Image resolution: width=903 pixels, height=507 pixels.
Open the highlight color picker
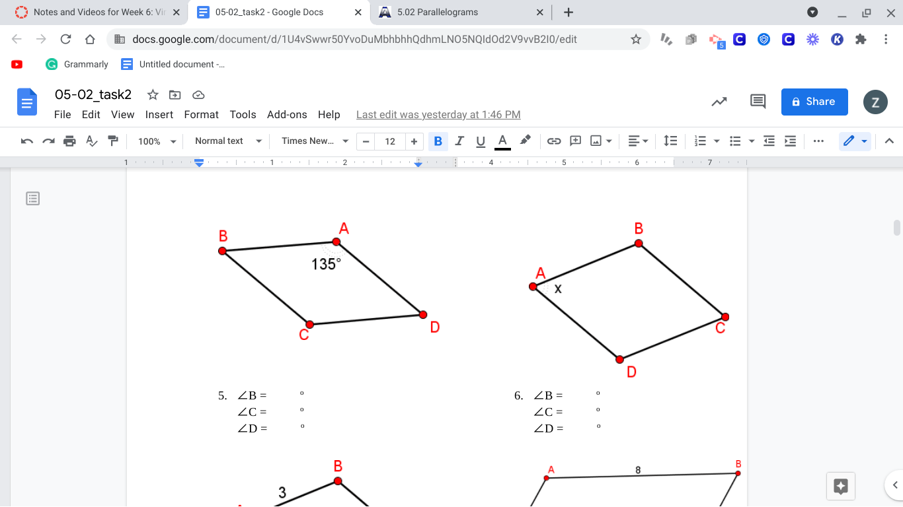click(x=525, y=141)
